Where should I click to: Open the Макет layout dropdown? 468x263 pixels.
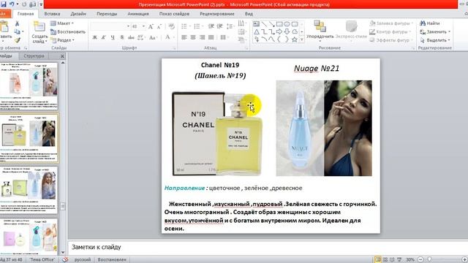62,23
